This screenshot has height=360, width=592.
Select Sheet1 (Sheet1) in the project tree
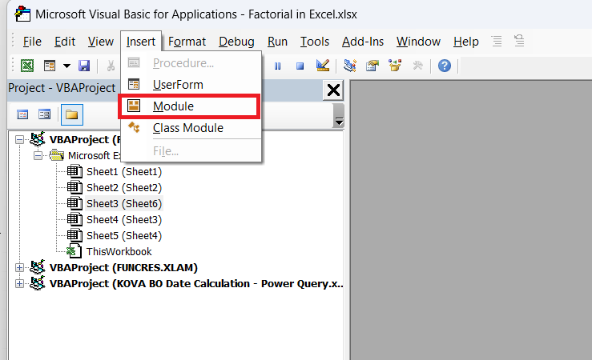(x=124, y=172)
